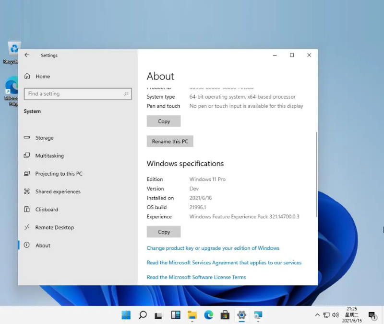This screenshot has width=384, height=324.
Task: Show hidden system tray icons
Action: [317, 315]
